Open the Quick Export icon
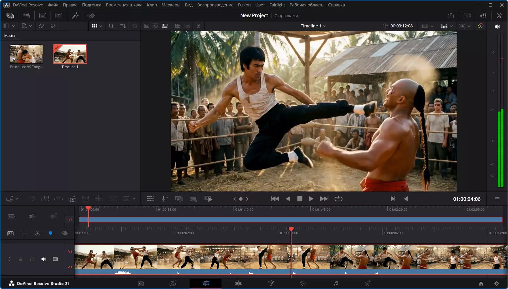 (451, 16)
